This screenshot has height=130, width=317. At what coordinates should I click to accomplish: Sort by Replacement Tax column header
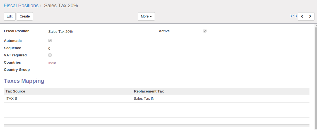pos(149,91)
